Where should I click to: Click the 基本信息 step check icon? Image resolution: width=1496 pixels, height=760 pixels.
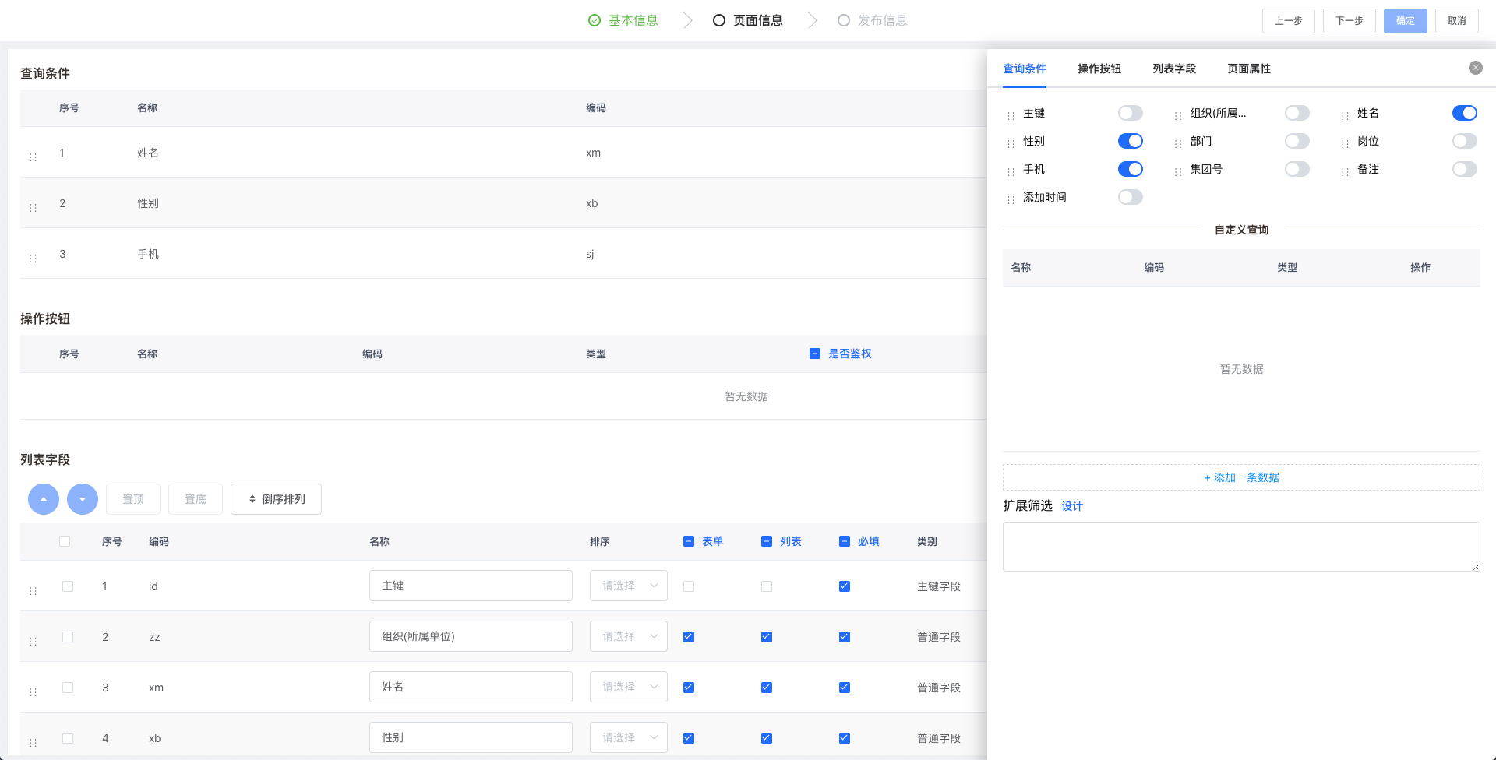(595, 20)
